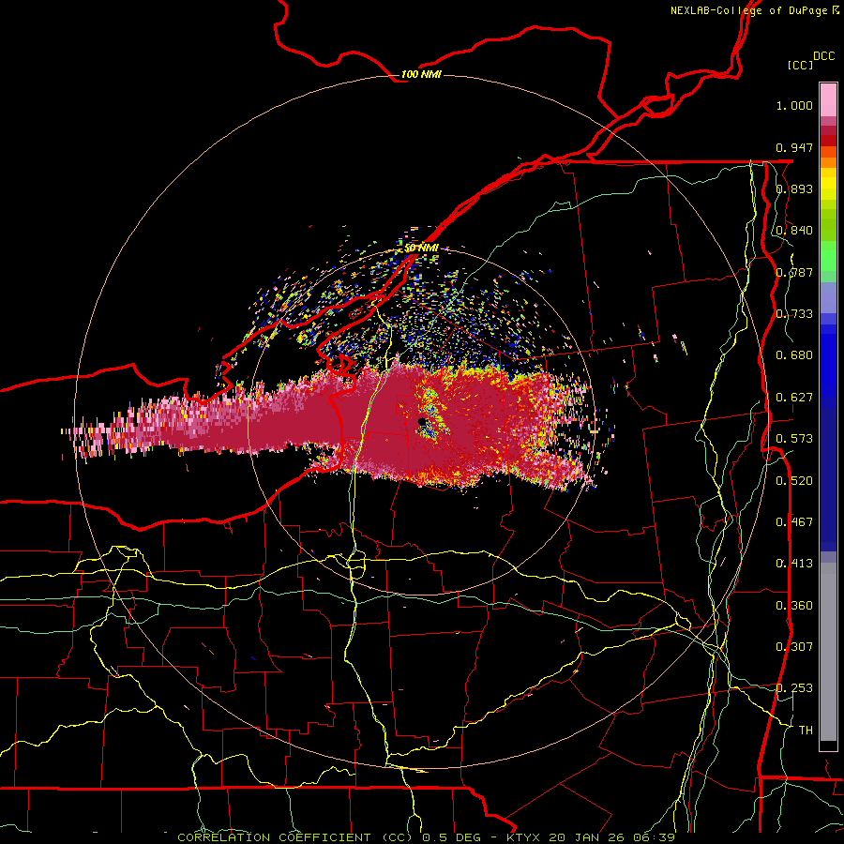Click the 0.253 scale value
Viewport: 844px width, 844px height.
[x=794, y=688]
